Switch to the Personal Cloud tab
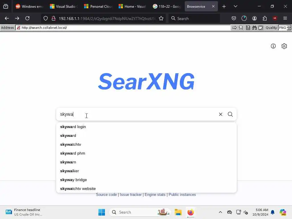Viewport: 292px width, 219px height. tap(98, 7)
